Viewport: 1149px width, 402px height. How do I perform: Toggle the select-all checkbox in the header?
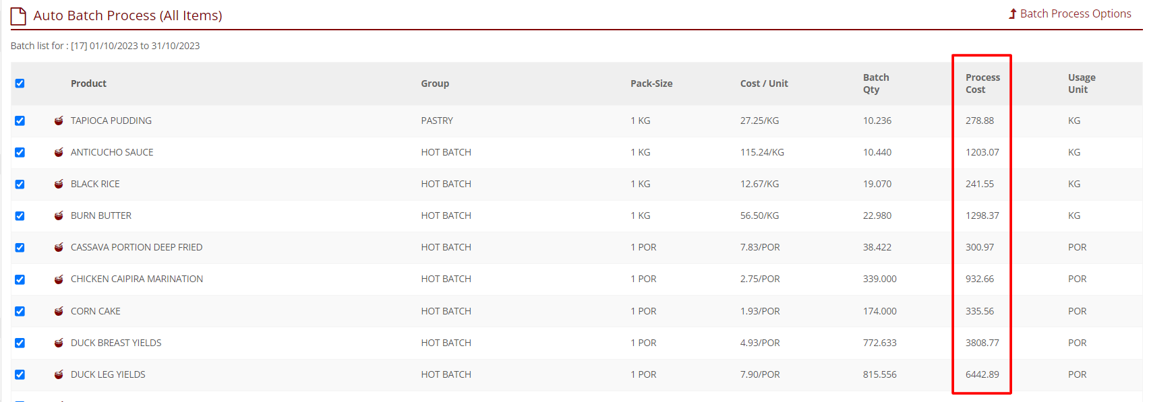click(20, 83)
